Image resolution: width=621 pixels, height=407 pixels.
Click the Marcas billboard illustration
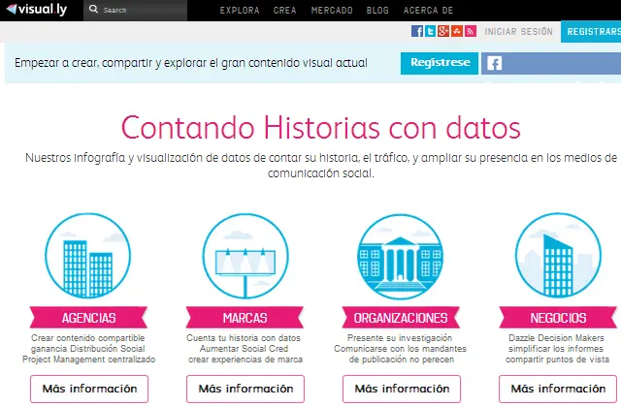245,258
